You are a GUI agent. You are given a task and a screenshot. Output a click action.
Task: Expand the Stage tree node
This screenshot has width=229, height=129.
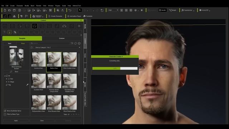pyautogui.click(x=6, y=82)
